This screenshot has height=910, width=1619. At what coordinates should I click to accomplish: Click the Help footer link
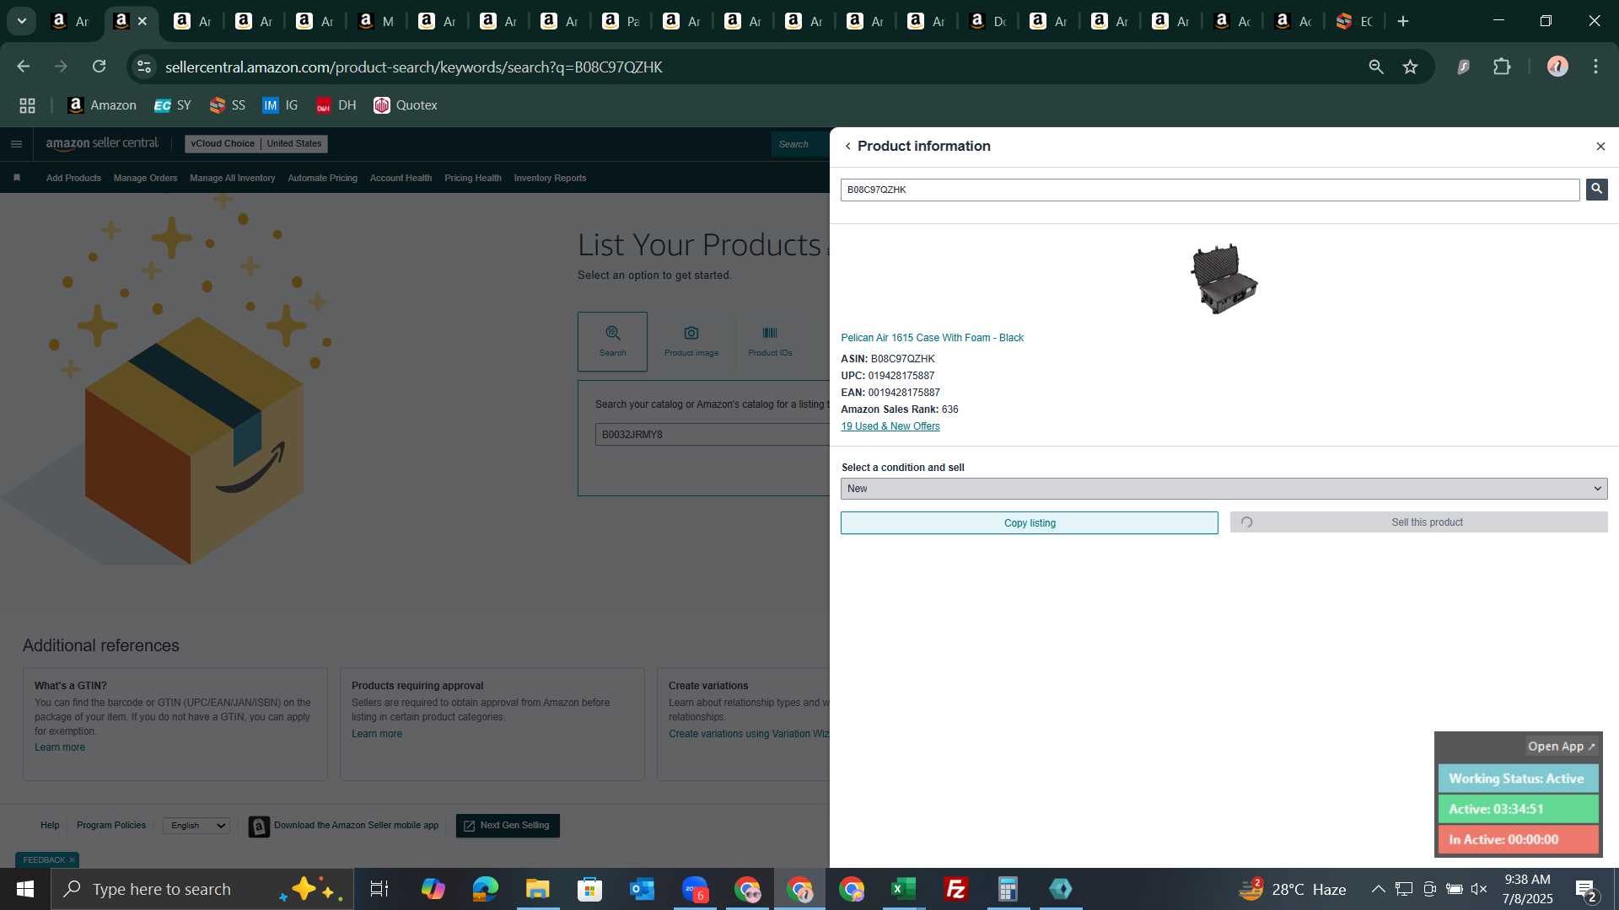pyautogui.click(x=50, y=826)
